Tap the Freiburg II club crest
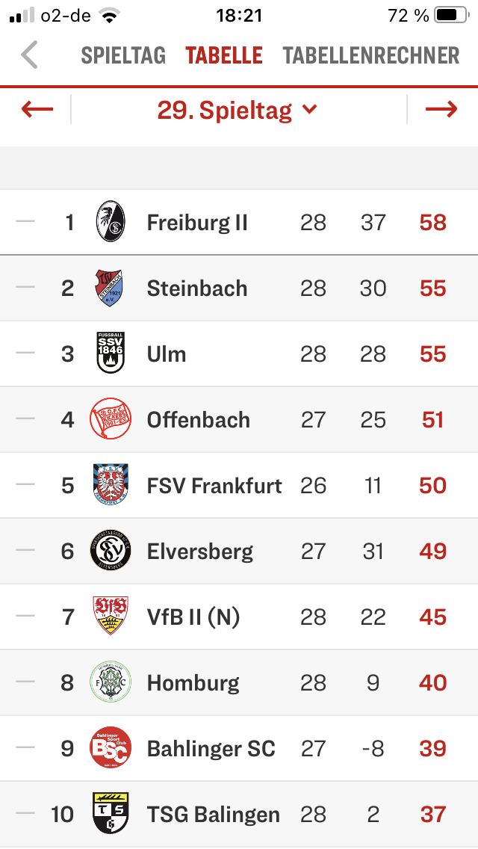Screen dimensions: 478x849 click(111, 221)
